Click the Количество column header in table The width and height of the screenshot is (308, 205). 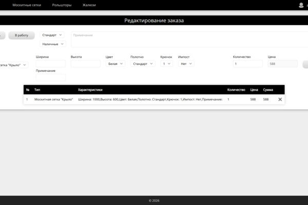[236, 90]
